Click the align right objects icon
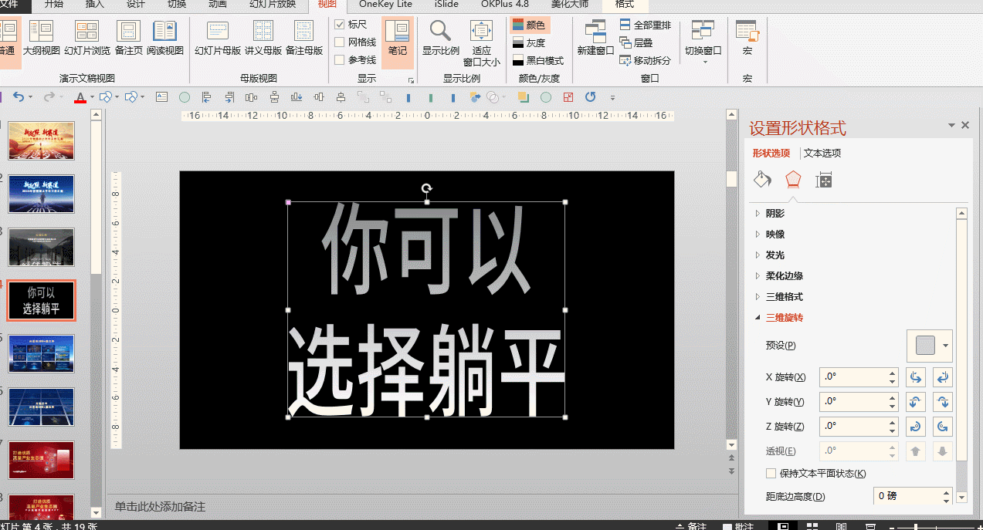 [x=229, y=97]
